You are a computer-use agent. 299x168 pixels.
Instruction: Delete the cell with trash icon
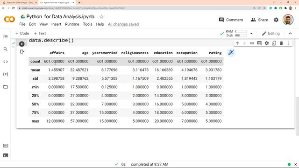point(281,43)
